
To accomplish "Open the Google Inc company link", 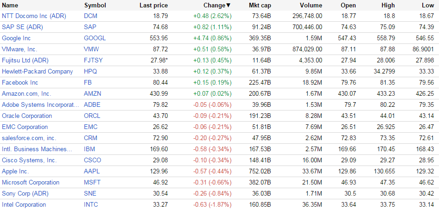I will pyautogui.click(x=16, y=38).
